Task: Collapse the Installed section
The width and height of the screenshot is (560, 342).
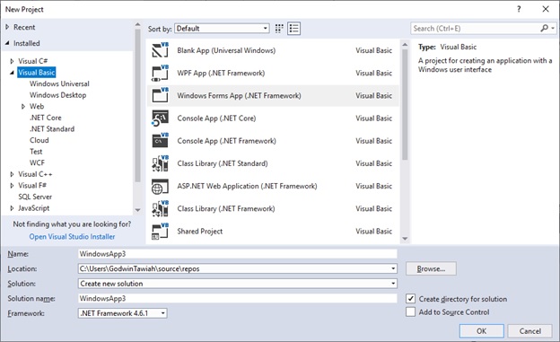Action: (x=7, y=43)
